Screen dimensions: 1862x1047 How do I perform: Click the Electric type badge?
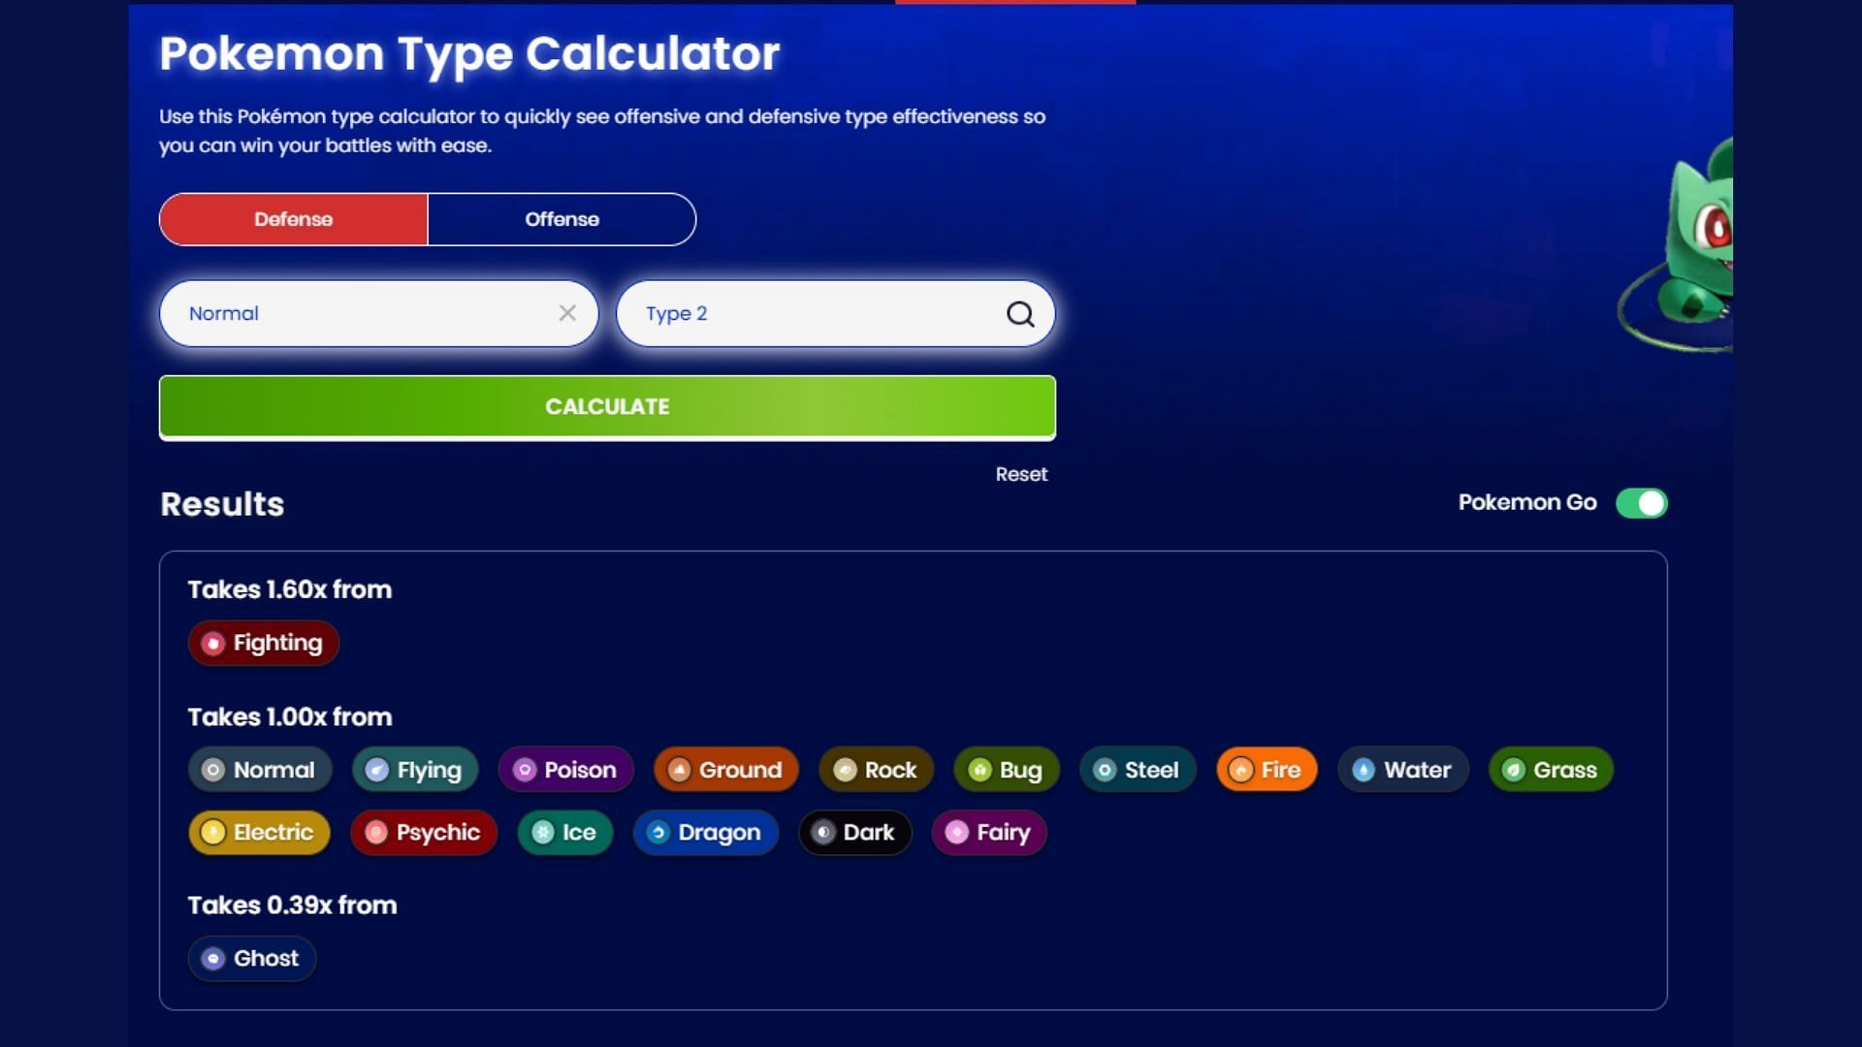tap(260, 832)
